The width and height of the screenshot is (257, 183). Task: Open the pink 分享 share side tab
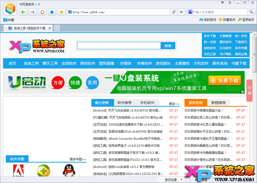tap(249, 91)
